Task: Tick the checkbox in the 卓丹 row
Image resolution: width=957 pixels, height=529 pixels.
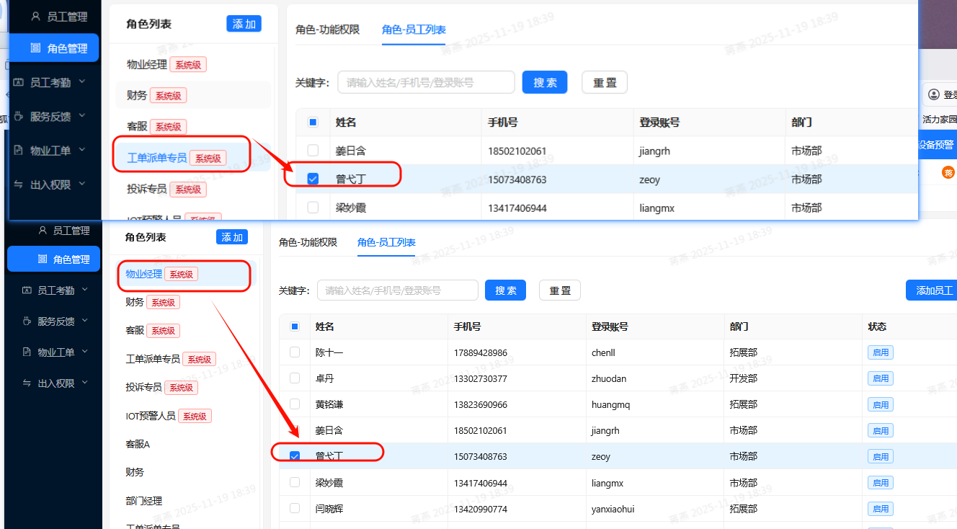Action: [294, 378]
